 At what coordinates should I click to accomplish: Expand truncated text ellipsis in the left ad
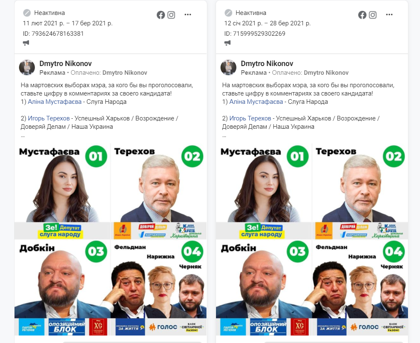point(23,136)
